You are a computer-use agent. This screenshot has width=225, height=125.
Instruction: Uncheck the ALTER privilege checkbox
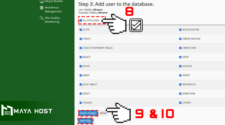point(81,30)
